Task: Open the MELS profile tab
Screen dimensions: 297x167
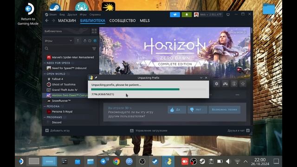Action: point(145,20)
